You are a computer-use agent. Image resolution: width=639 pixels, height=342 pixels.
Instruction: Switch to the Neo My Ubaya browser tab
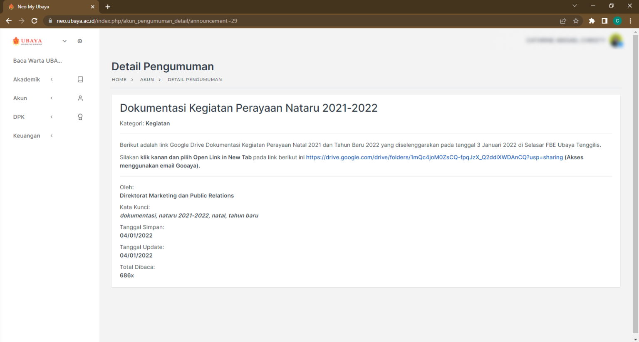tap(46, 6)
